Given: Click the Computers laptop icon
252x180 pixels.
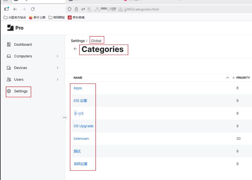Looking at the screenshot, I should (9, 56).
